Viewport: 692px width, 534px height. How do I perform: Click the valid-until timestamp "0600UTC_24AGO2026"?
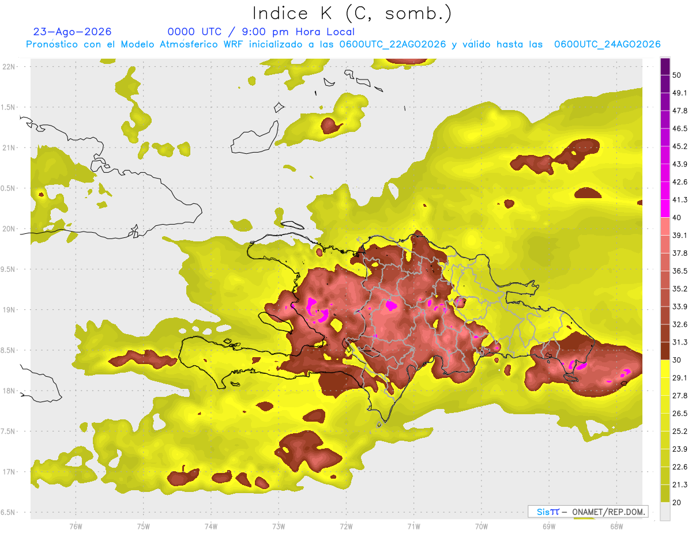[607, 44]
